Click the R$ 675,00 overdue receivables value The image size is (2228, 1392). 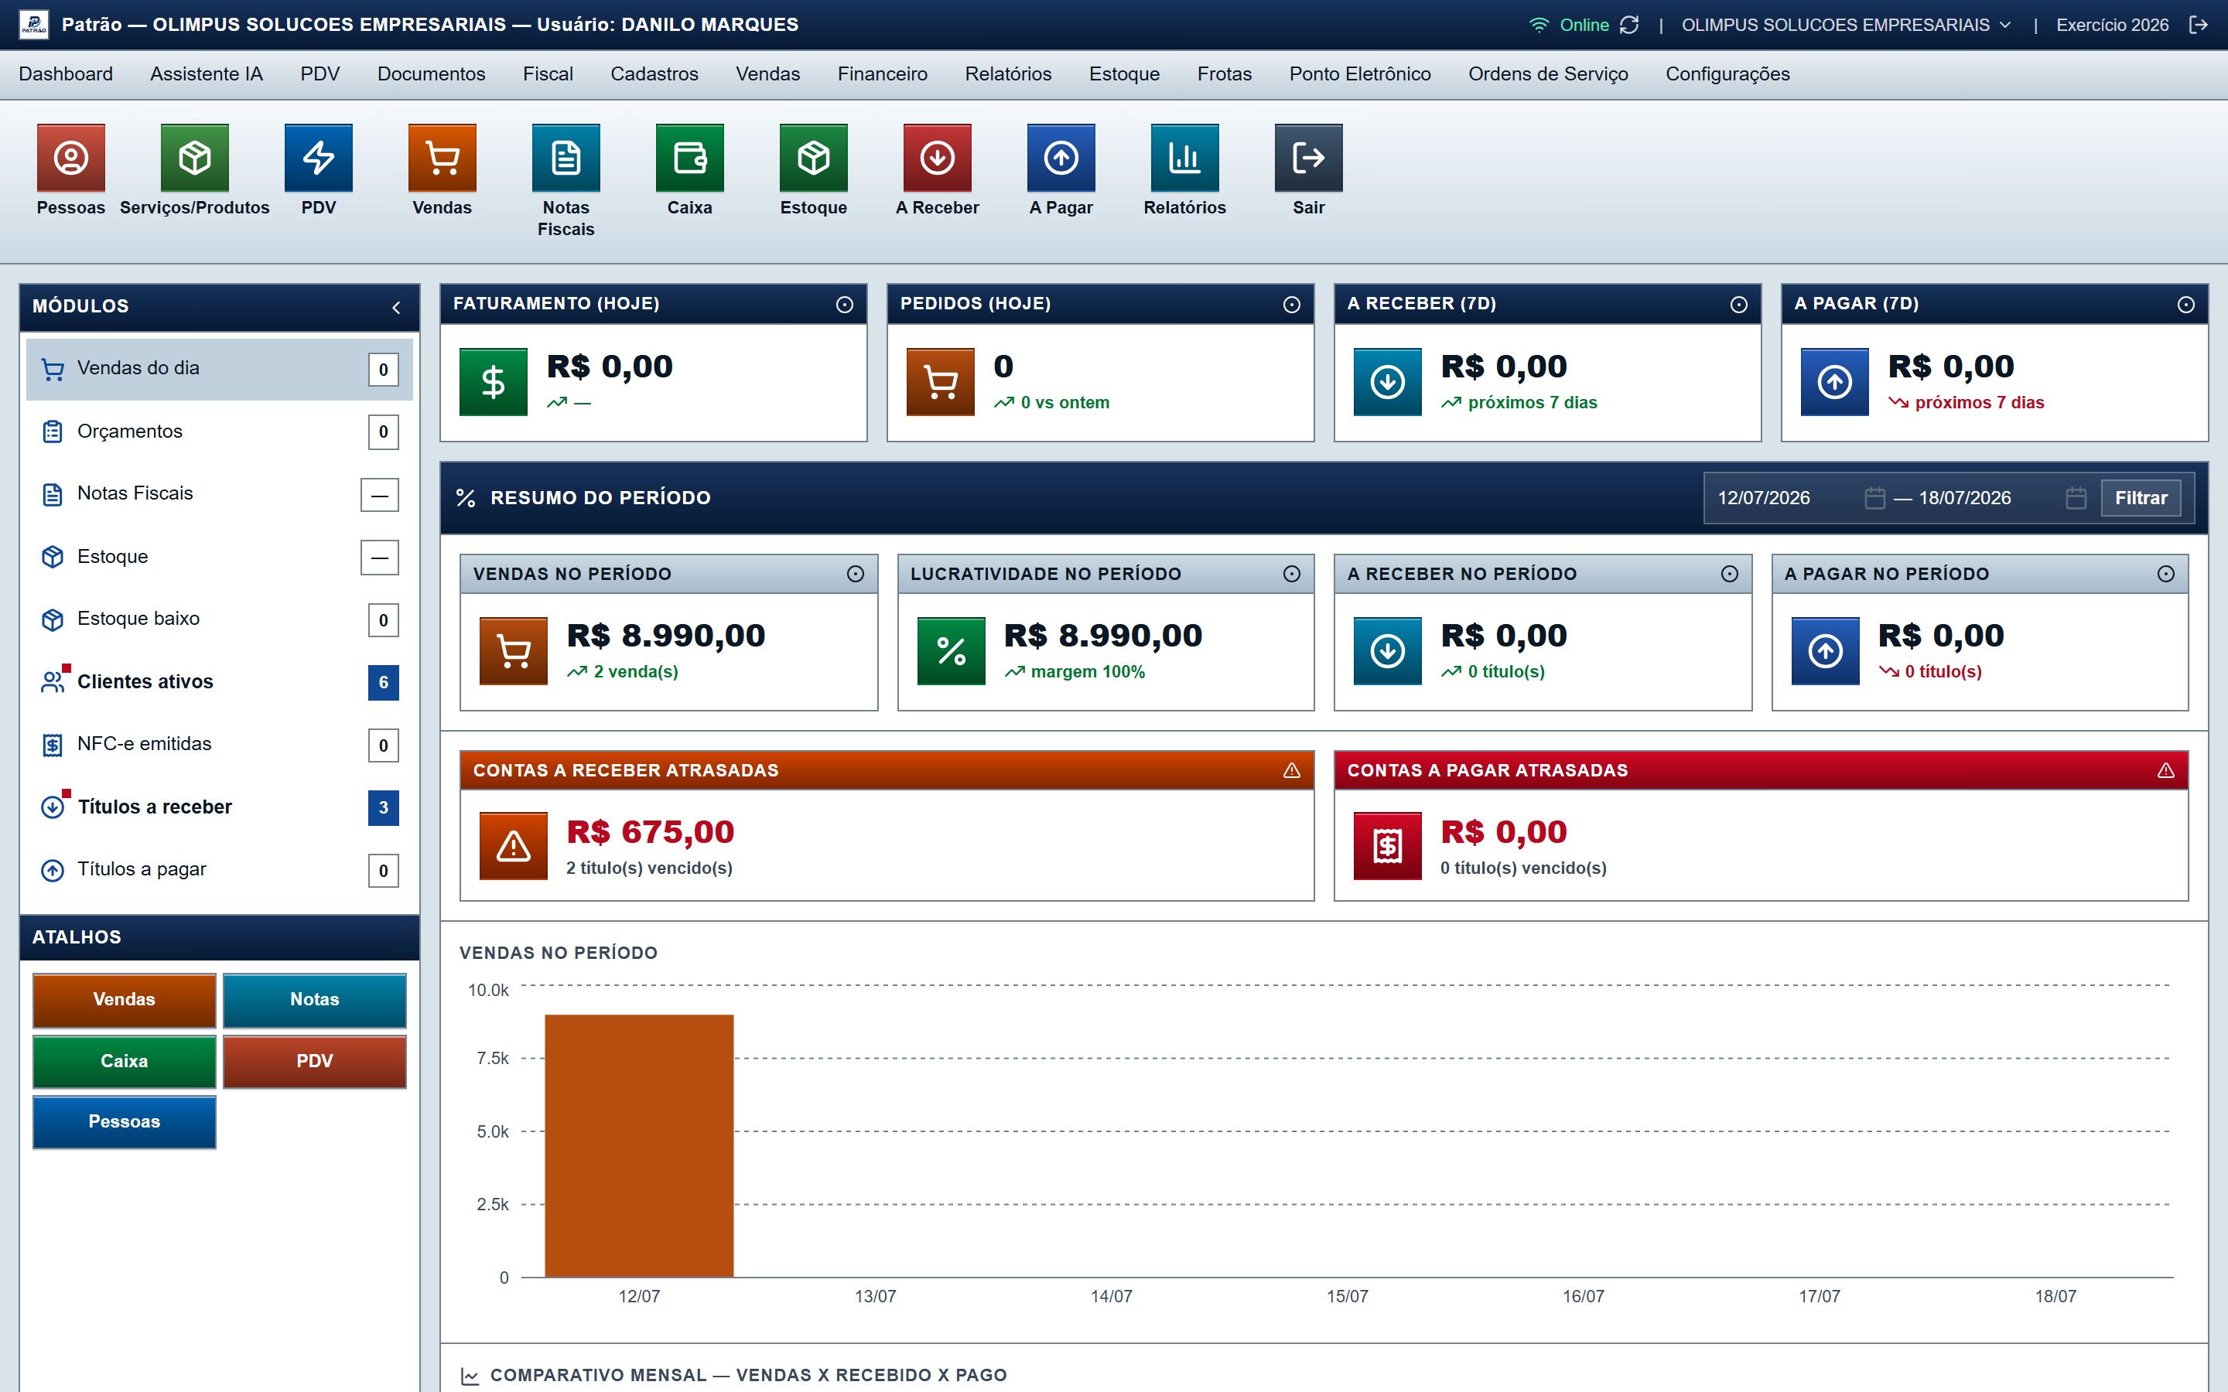coord(650,832)
